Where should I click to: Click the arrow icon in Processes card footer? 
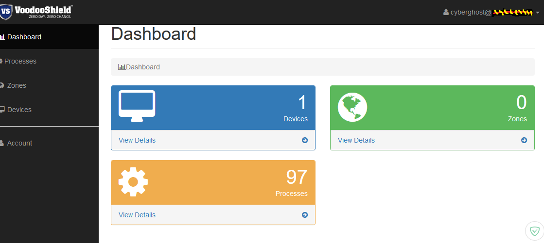pos(305,215)
